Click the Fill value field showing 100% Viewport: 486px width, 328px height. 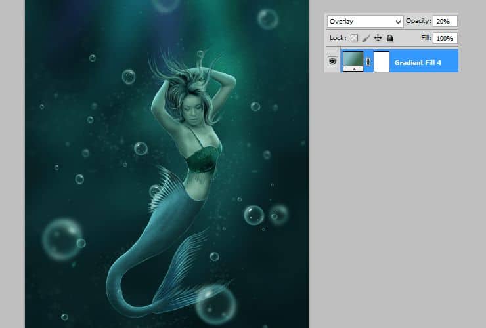click(446, 38)
